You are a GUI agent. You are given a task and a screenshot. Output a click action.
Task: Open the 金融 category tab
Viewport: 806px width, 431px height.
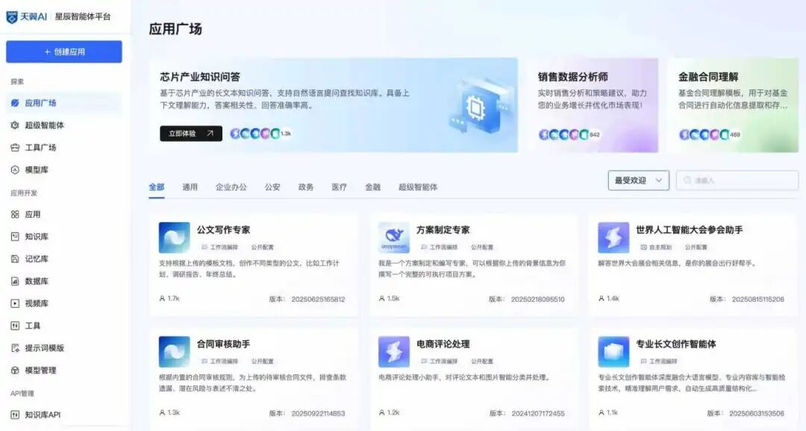point(372,187)
